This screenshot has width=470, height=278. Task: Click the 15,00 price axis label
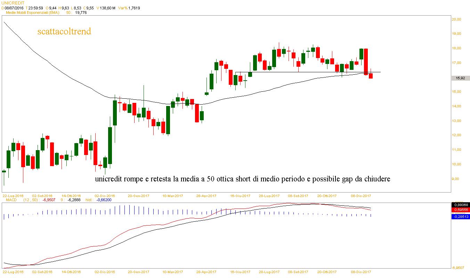456,92
